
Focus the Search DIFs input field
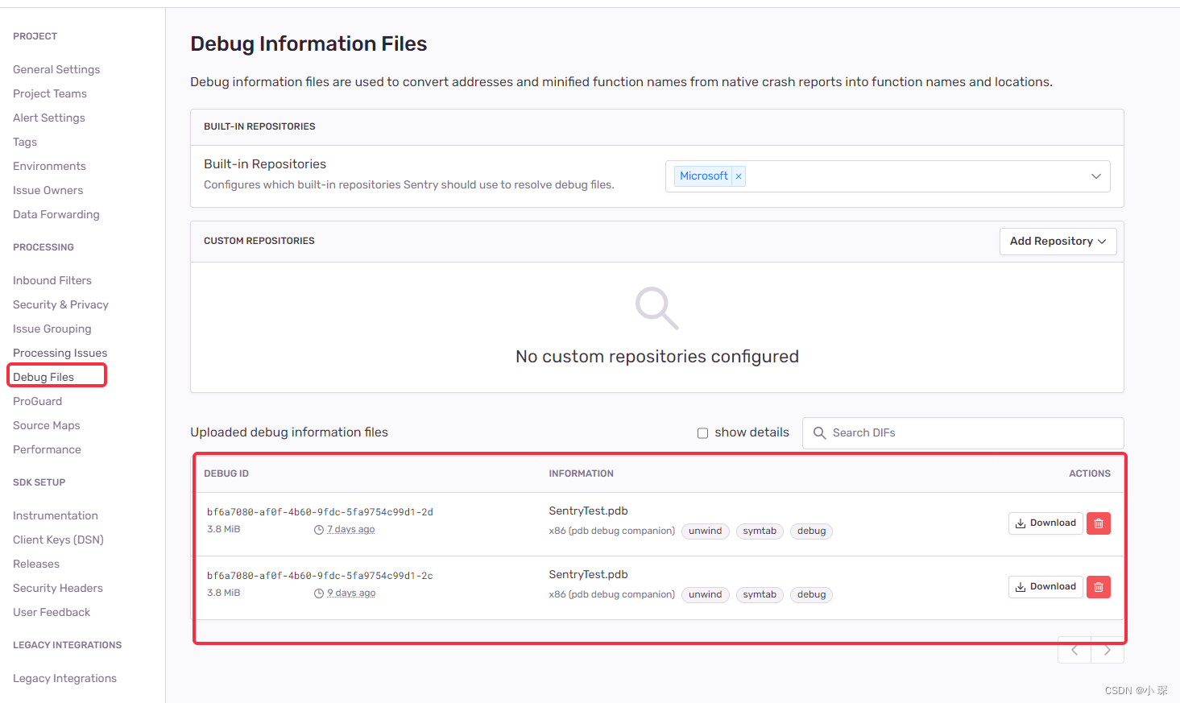(x=963, y=433)
